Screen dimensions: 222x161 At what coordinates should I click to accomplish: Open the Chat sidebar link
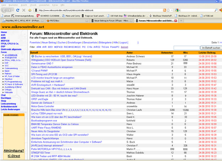coord(3,95)
